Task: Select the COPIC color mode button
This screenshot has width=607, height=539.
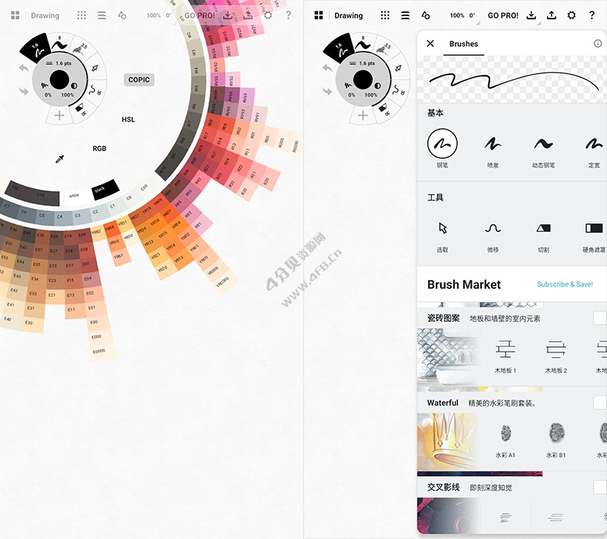Action: click(139, 80)
